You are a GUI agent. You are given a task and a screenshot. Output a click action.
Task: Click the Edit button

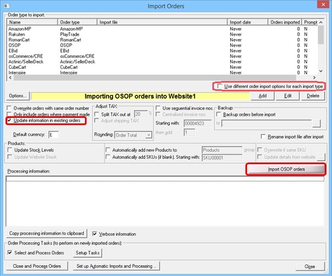288,96
